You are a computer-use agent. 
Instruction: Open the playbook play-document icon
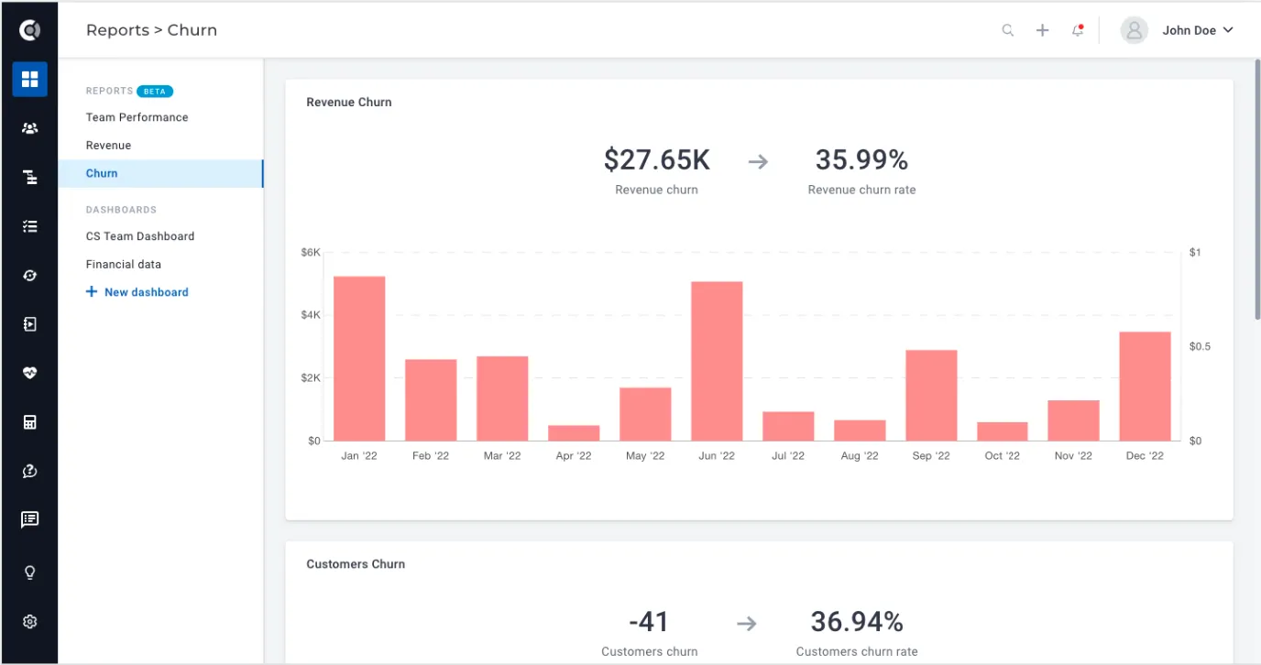[x=29, y=324]
